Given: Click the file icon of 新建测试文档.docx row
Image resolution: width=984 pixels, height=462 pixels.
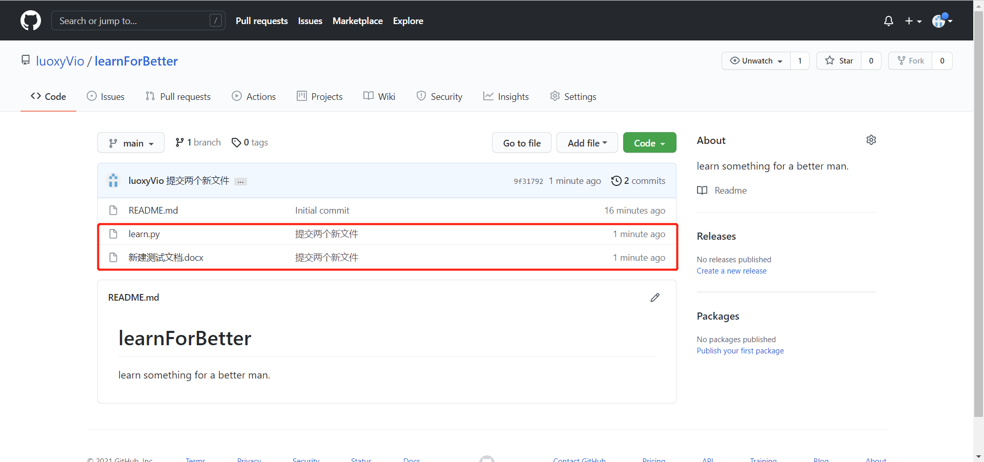Looking at the screenshot, I should pos(113,258).
